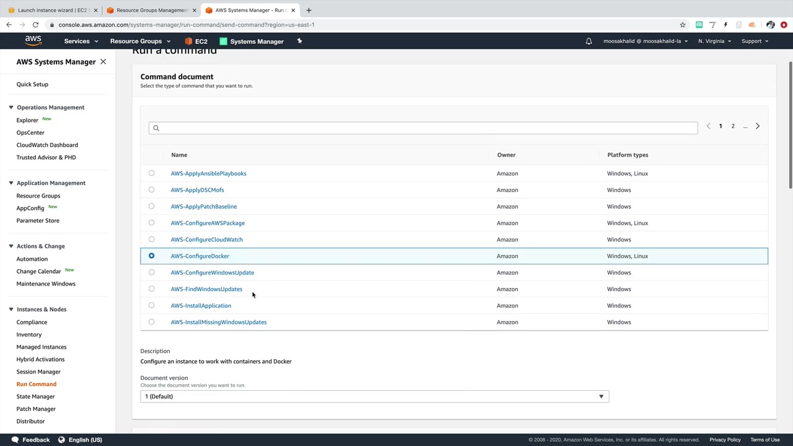The width and height of the screenshot is (793, 446).
Task: Open Document version dropdown
Action: point(374,396)
